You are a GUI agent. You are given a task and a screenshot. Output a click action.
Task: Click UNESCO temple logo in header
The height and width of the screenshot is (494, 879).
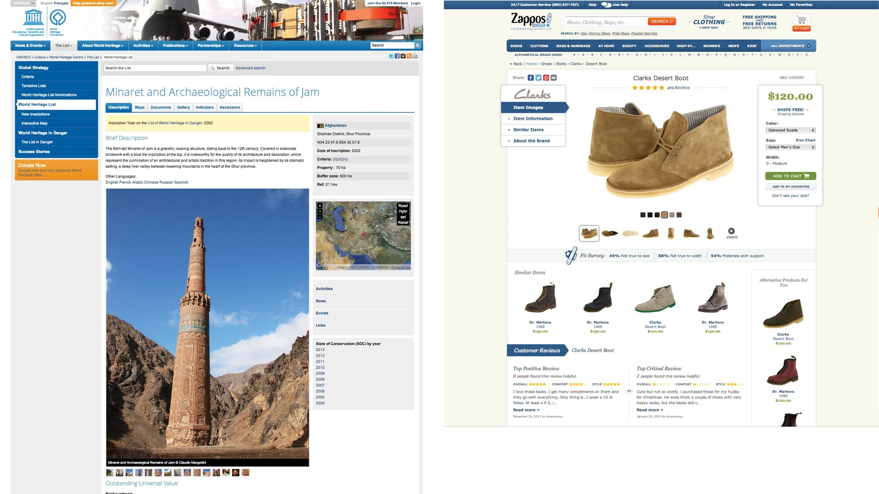[x=33, y=17]
